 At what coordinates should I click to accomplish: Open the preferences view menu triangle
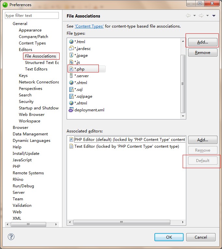click(214, 16)
